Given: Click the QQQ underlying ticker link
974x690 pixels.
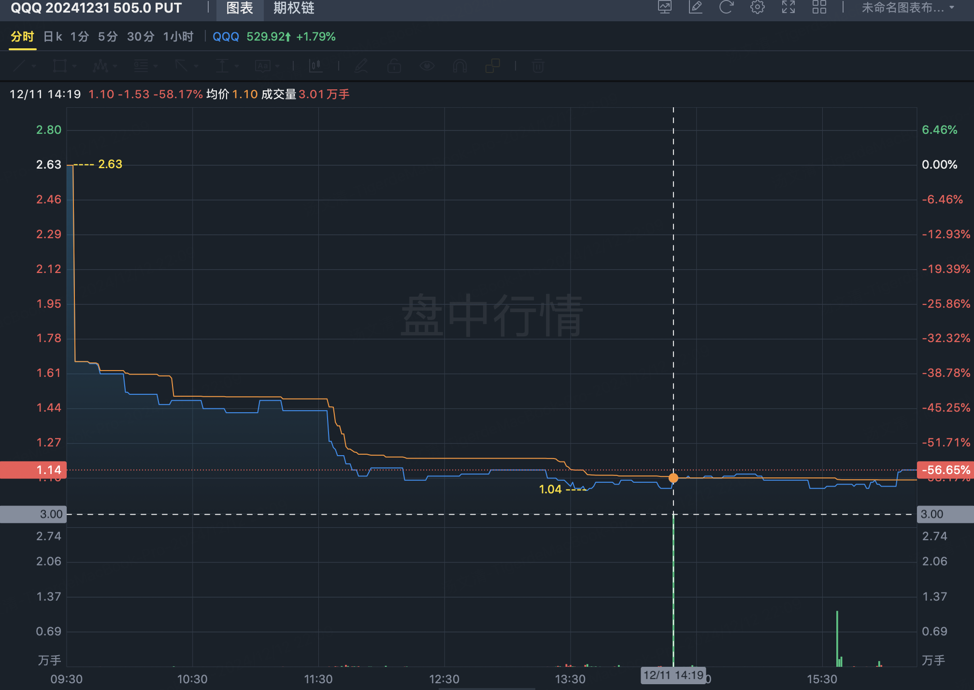Looking at the screenshot, I should click(226, 37).
